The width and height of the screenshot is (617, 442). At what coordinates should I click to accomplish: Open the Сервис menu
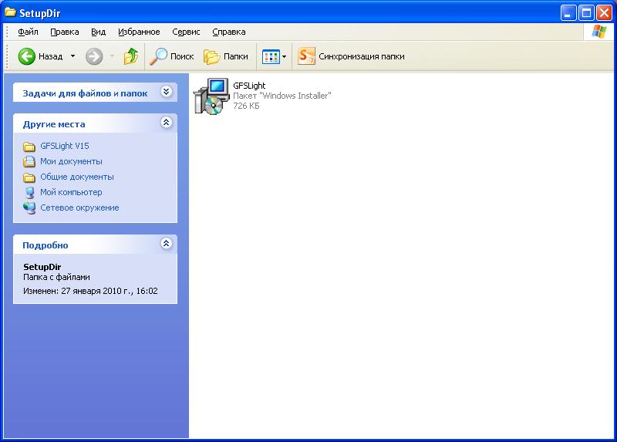[x=186, y=32]
